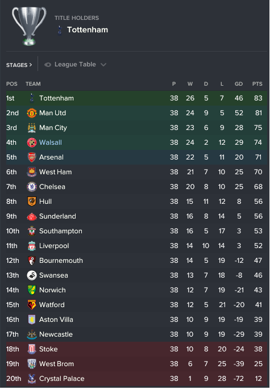Open the Walsall team link
The image size is (270, 390).
coord(51,142)
